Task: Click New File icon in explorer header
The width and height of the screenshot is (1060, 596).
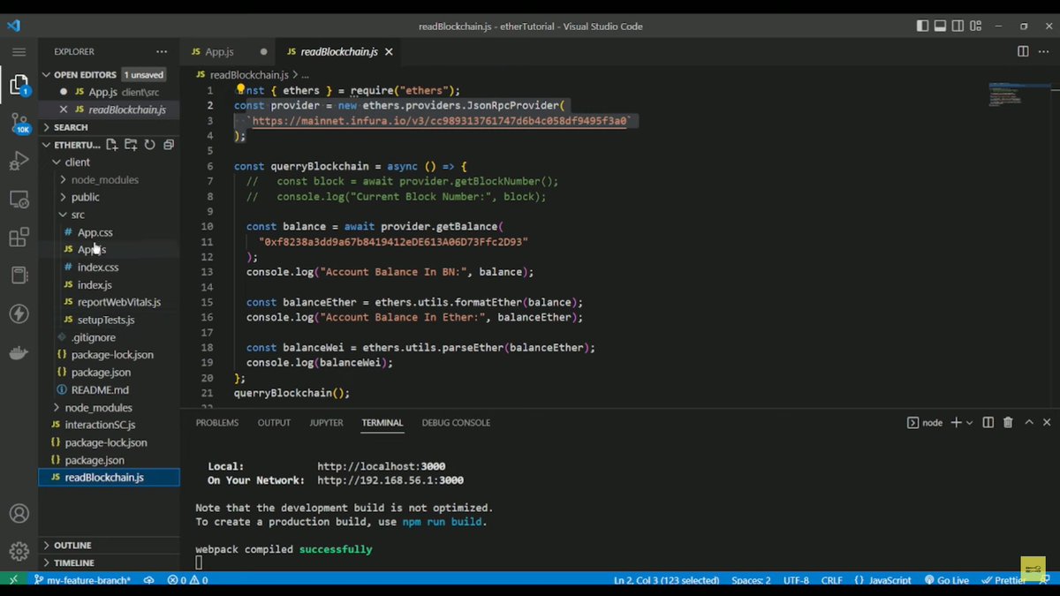Action: [x=112, y=145]
